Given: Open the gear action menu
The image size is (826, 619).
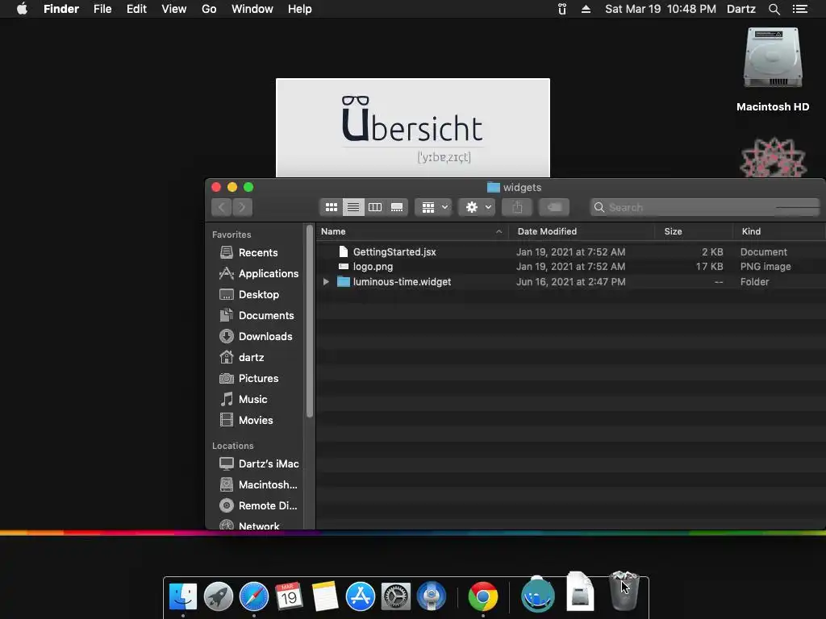Looking at the screenshot, I should [x=478, y=207].
